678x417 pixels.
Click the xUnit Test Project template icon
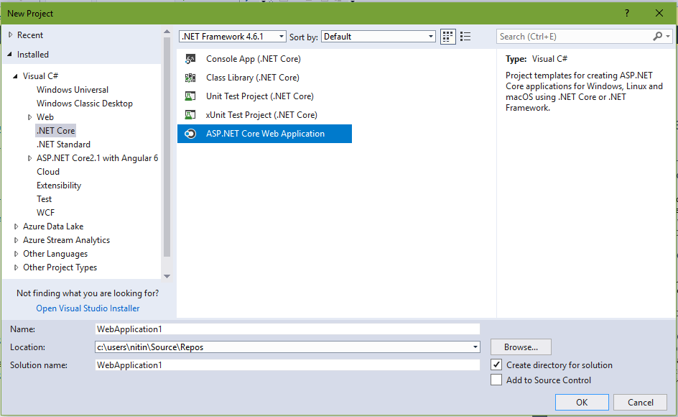pyautogui.click(x=190, y=115)
